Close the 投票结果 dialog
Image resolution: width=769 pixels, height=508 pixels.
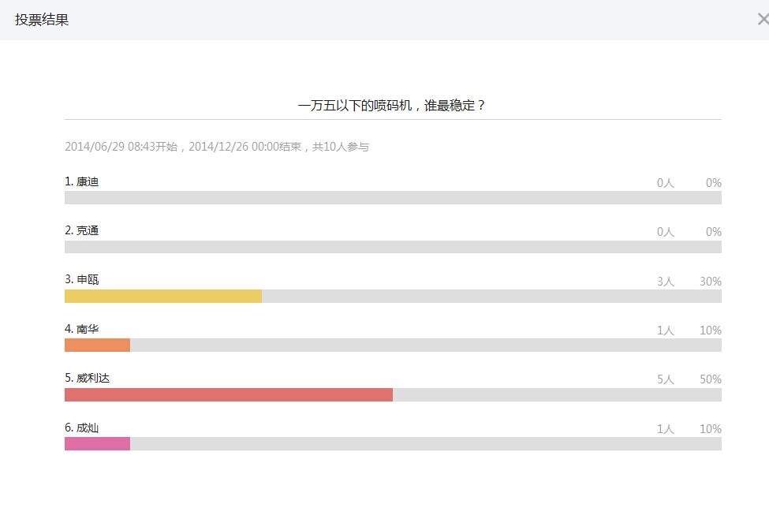click(x=763, y=20)
